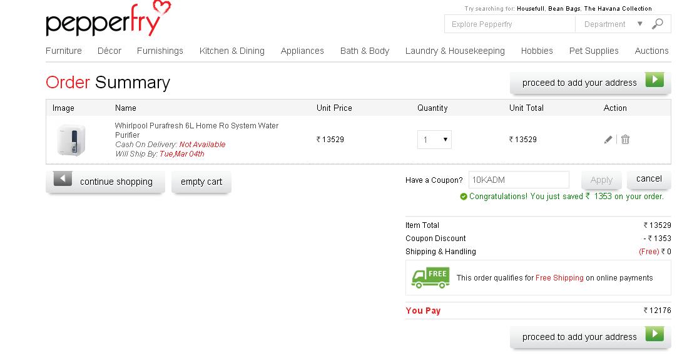
Task: Open the Quantity dropdown
Action: [434, 140]
